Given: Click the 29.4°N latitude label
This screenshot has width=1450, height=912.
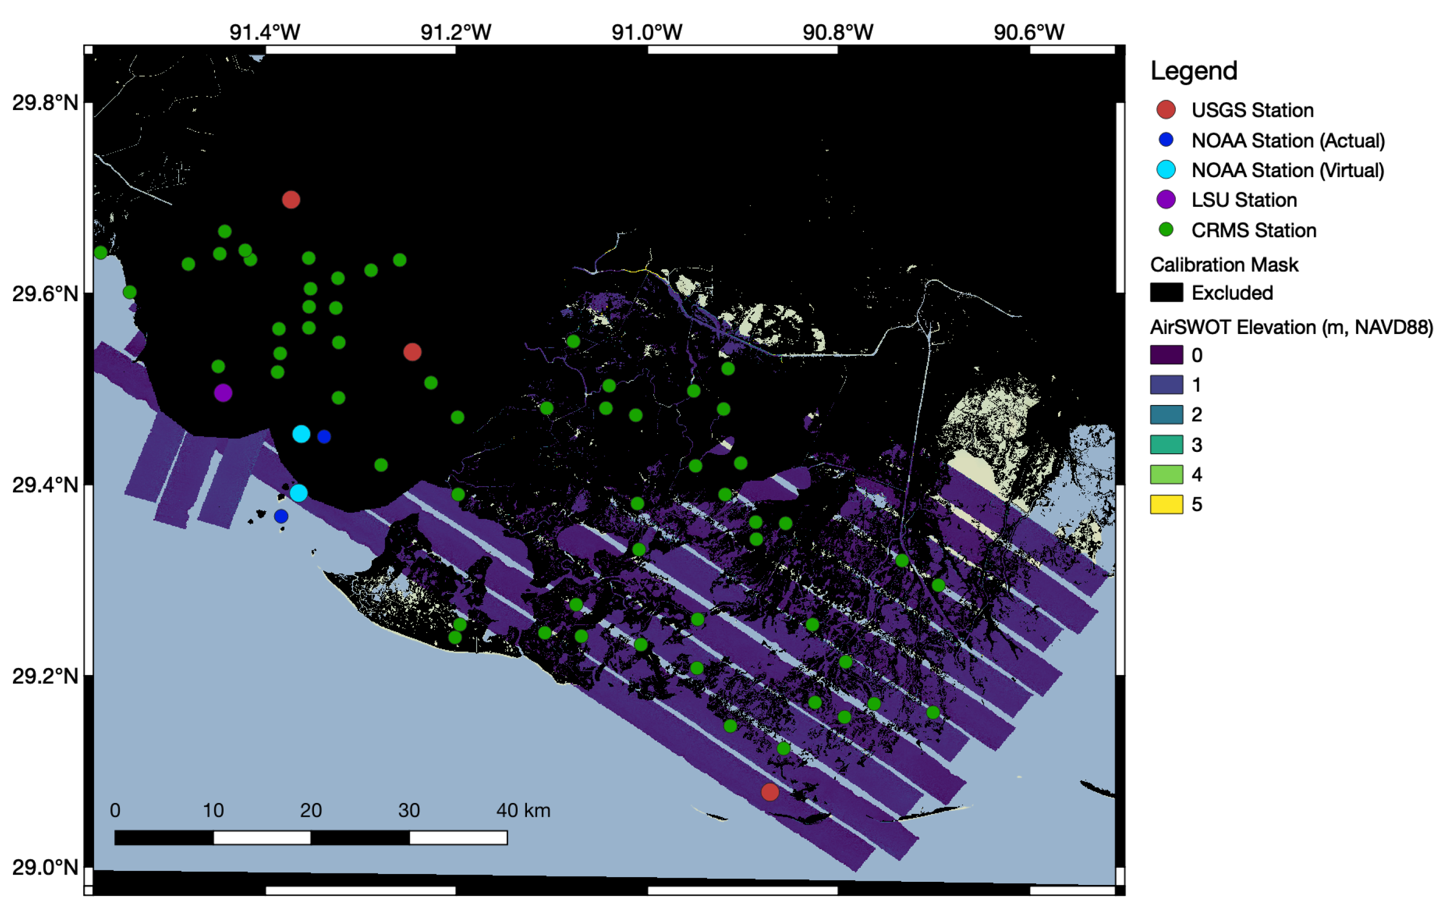Looking at the screenshot, I should point(45,485).
